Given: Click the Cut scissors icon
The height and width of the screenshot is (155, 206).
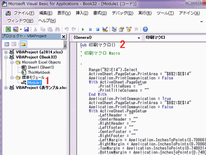Looking at the screenshot, I should [35, 29].
